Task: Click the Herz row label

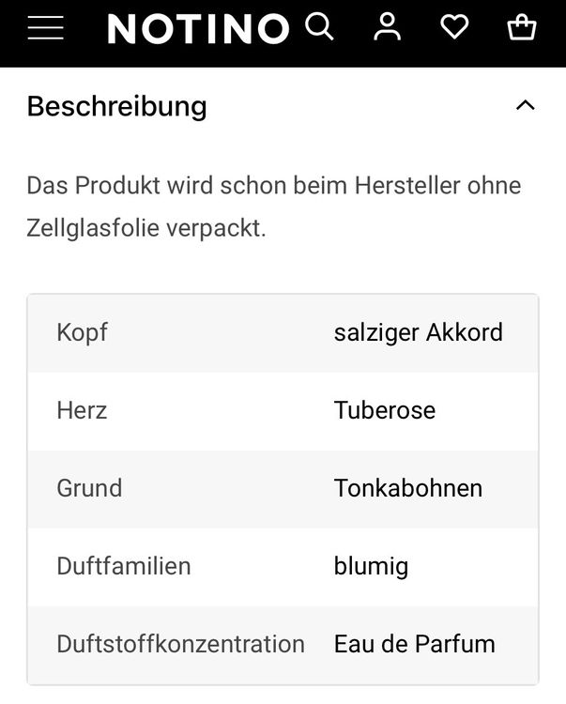Action: point(82,410)
